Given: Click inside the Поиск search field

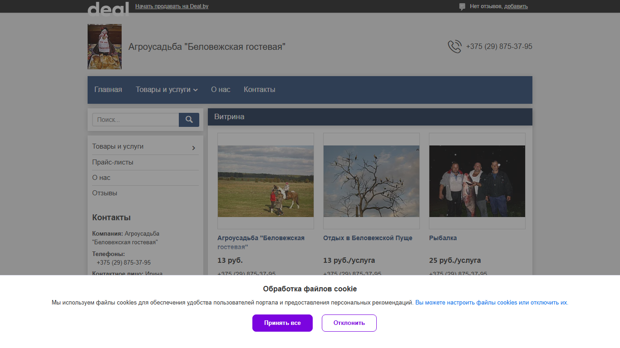Looking at the screenshot, I should click(x=135, y=120).
